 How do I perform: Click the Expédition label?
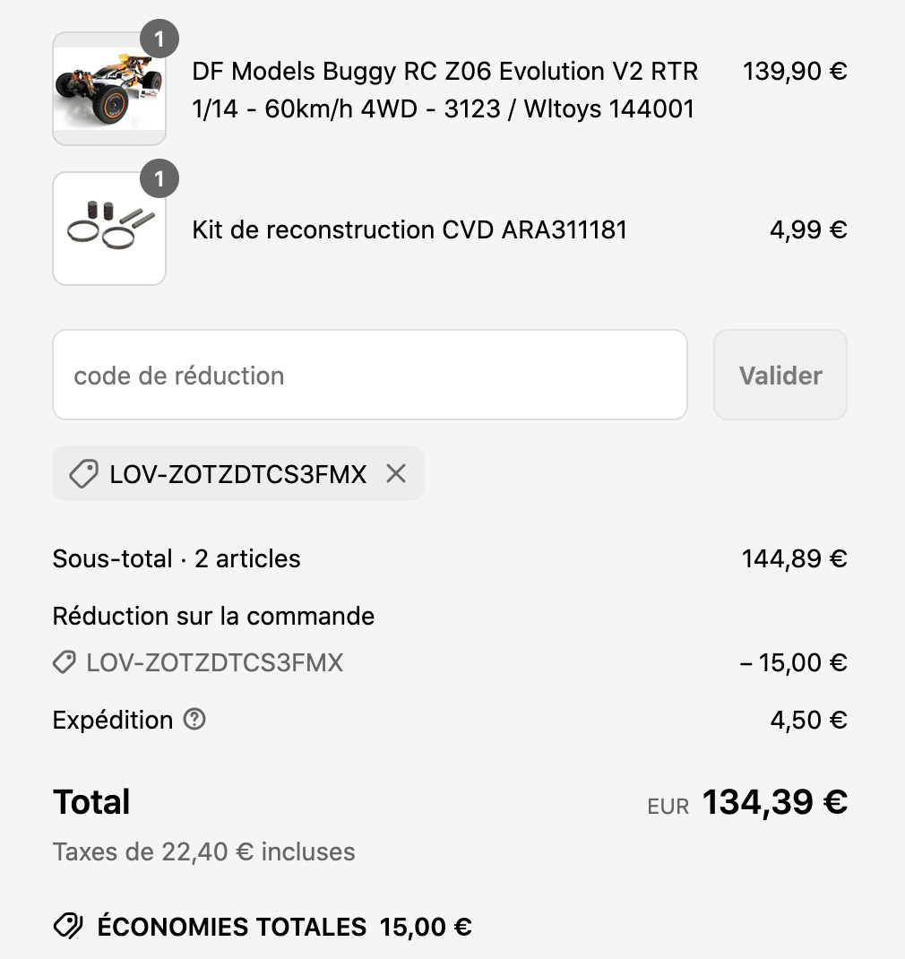click(113, 720)
